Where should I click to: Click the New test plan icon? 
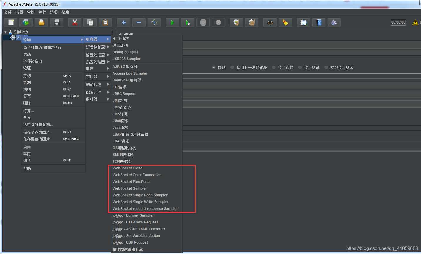pyautogui.click(x=11, y=22)
